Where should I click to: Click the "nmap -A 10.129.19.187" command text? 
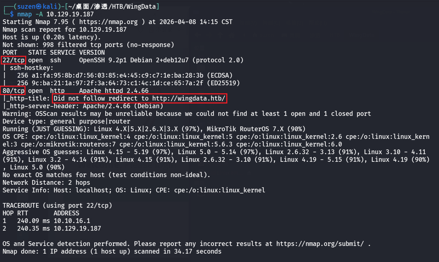pos(55,14)
